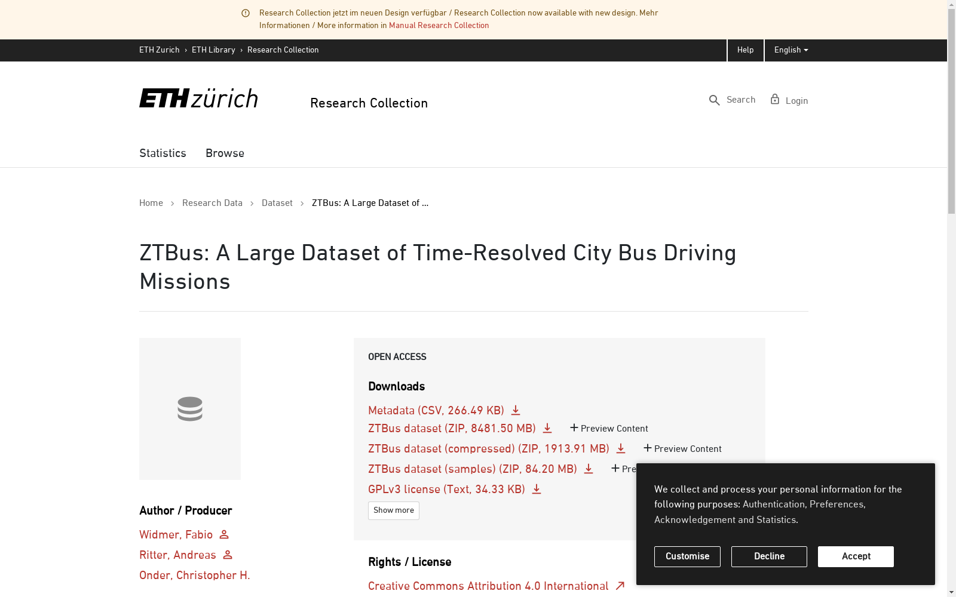Expand Preview Content for compressed dataset
956x597 pixels.
point(682,449)
